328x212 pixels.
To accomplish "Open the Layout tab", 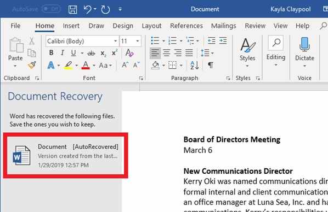I will pos(151,26).
